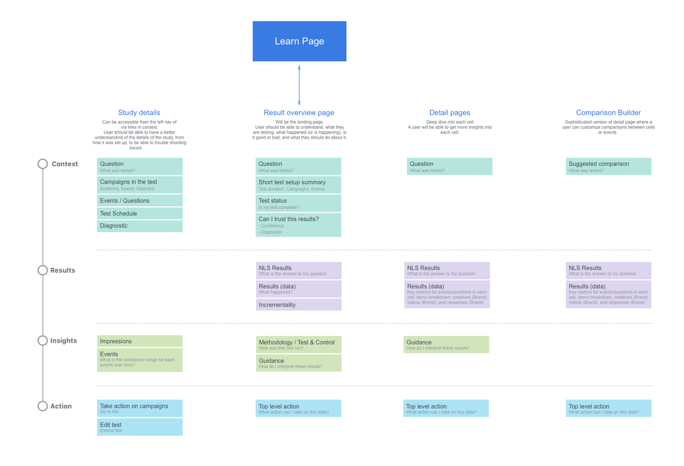Select the Context circle marker
The image size is (684, 466).
click(x=42, y=163)
